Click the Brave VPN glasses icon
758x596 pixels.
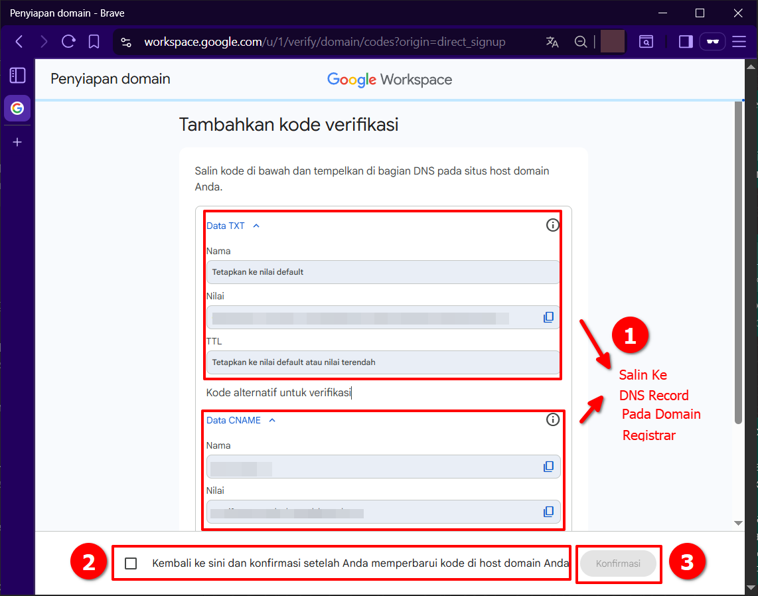pyautogui.click(x=713, y=42)
